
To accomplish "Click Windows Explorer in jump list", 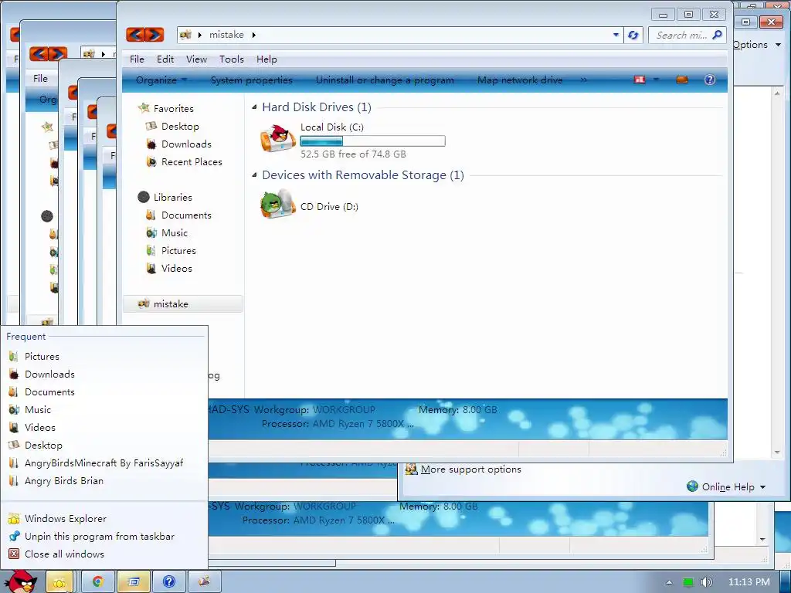I will pyautogui.click(x=104, y=518).
